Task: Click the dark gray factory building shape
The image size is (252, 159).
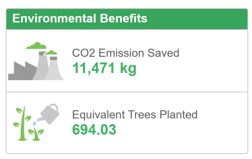Action: click(x=22, y=71)
